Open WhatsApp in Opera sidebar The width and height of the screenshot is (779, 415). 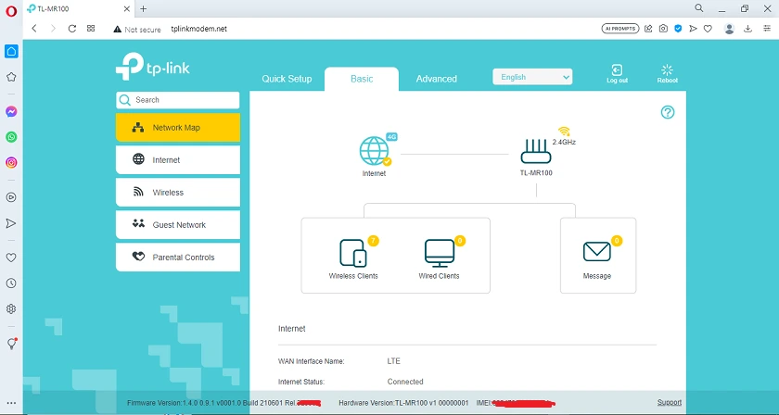[x=11, y=137]
